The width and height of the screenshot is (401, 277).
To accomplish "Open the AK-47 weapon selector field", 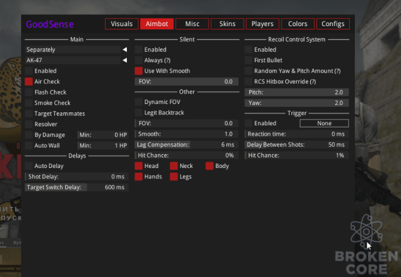I will [x=73, y=60].
